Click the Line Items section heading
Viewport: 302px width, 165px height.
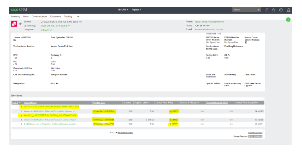(x=17, y=95)
